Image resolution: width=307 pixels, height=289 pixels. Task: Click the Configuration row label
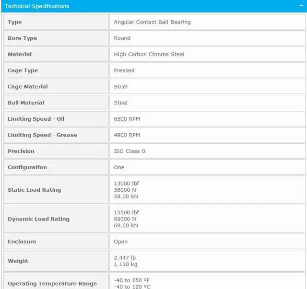(x=27, y=167)
